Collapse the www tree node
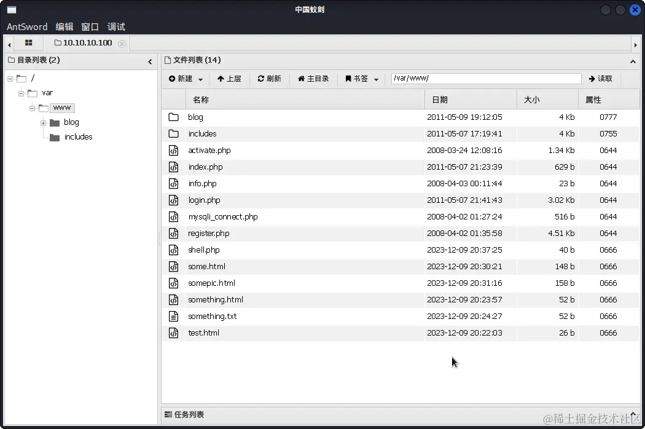 point(33,108)
